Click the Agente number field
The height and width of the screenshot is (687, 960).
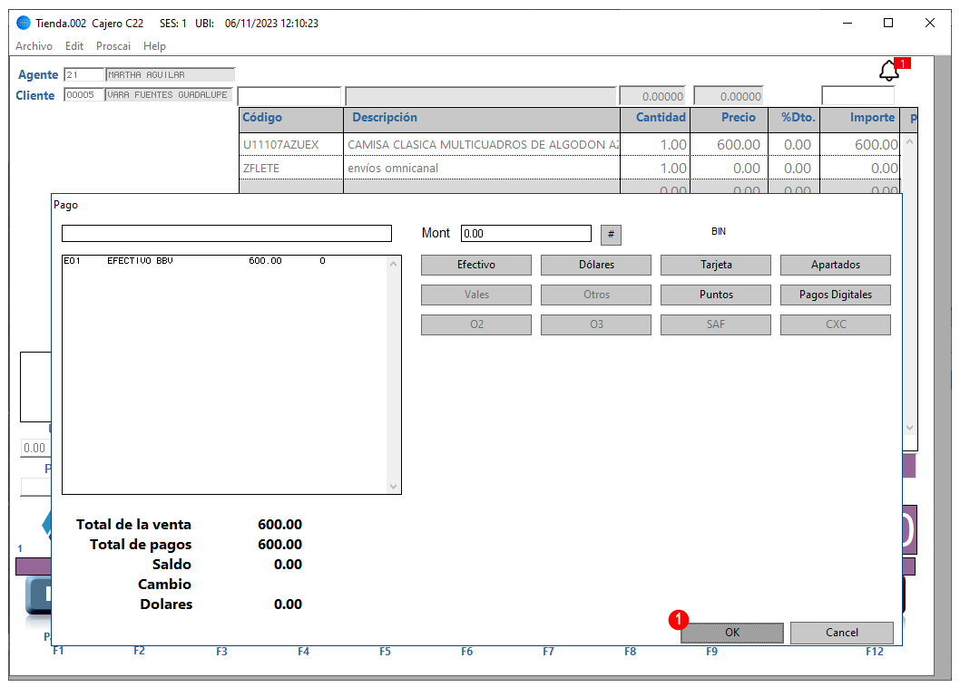point(83,74)
